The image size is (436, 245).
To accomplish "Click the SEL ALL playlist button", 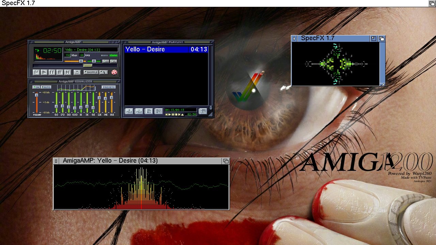I will click(x=149, y=111).
